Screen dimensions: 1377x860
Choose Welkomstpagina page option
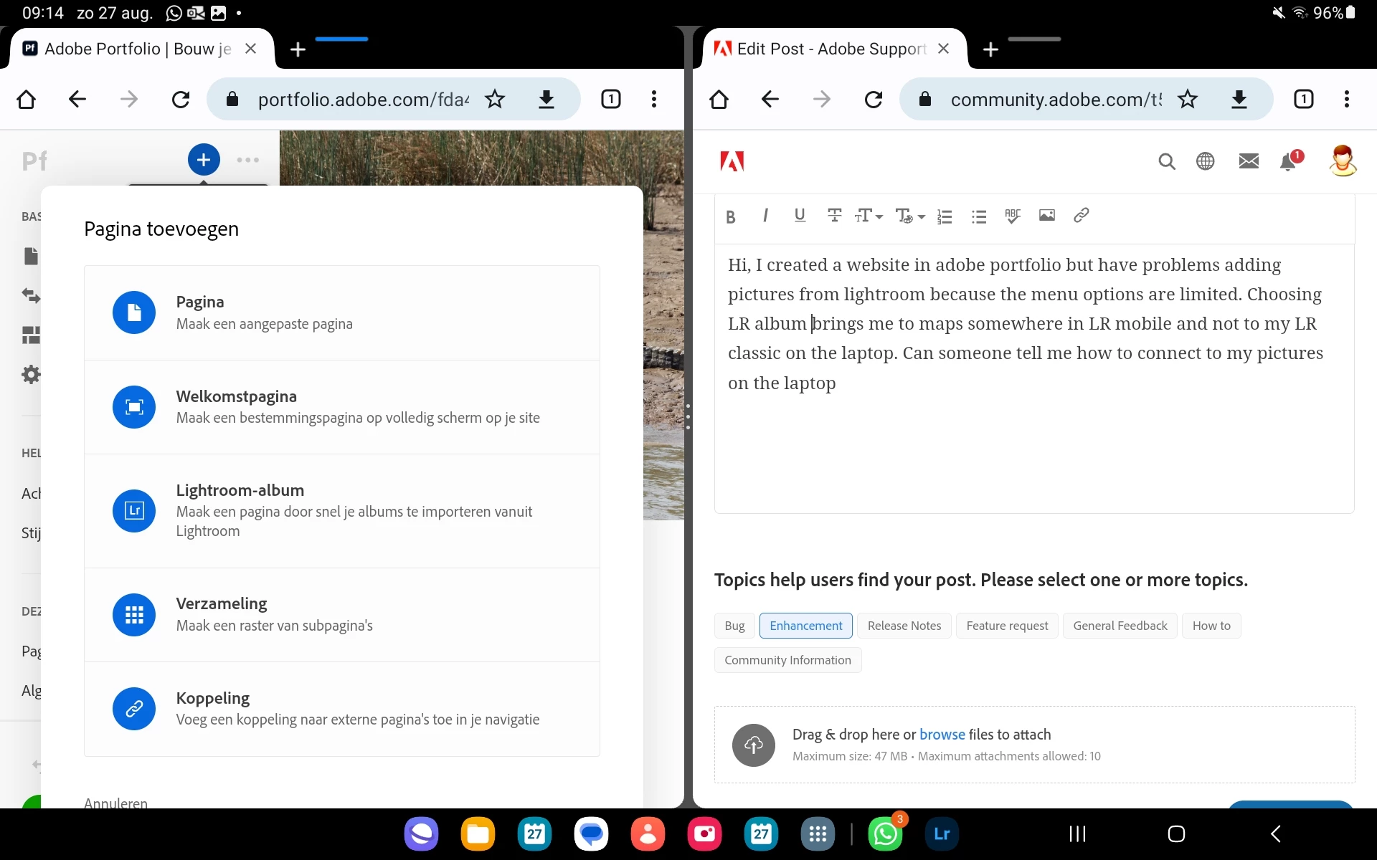[342, 407]
